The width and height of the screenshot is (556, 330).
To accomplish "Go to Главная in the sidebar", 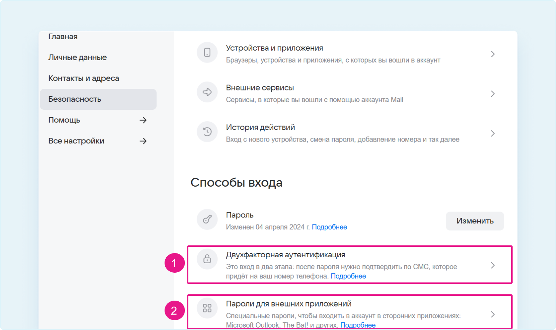I will coord(63,37).
